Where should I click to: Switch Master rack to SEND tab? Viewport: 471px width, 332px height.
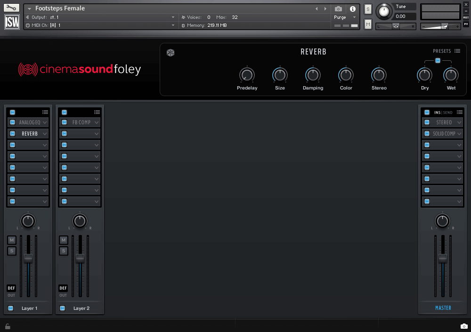tap(447, 113)
